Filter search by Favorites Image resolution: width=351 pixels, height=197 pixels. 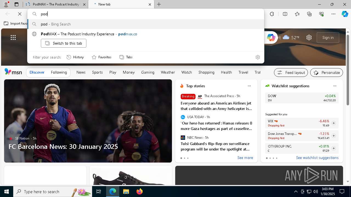tap(101, 57)
